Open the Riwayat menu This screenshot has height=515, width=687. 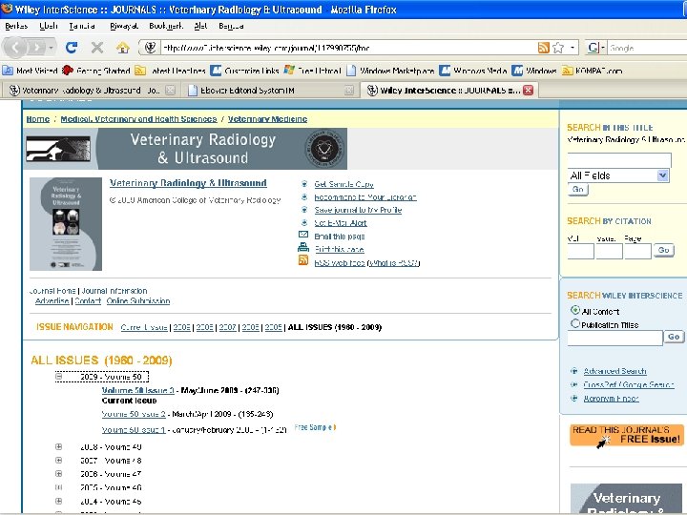click(x=124, y=26)
